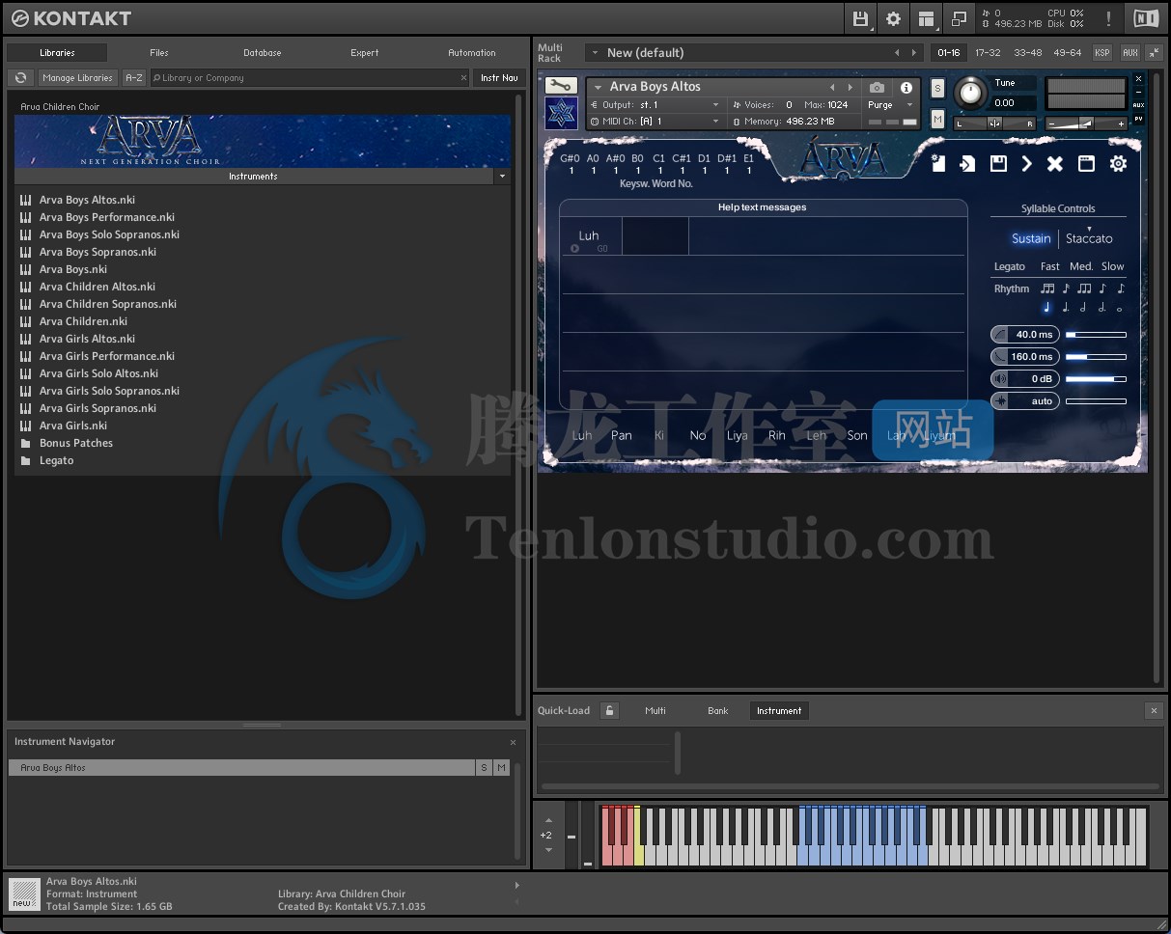
Task: Show rack page 17-32
Action: 988,52
